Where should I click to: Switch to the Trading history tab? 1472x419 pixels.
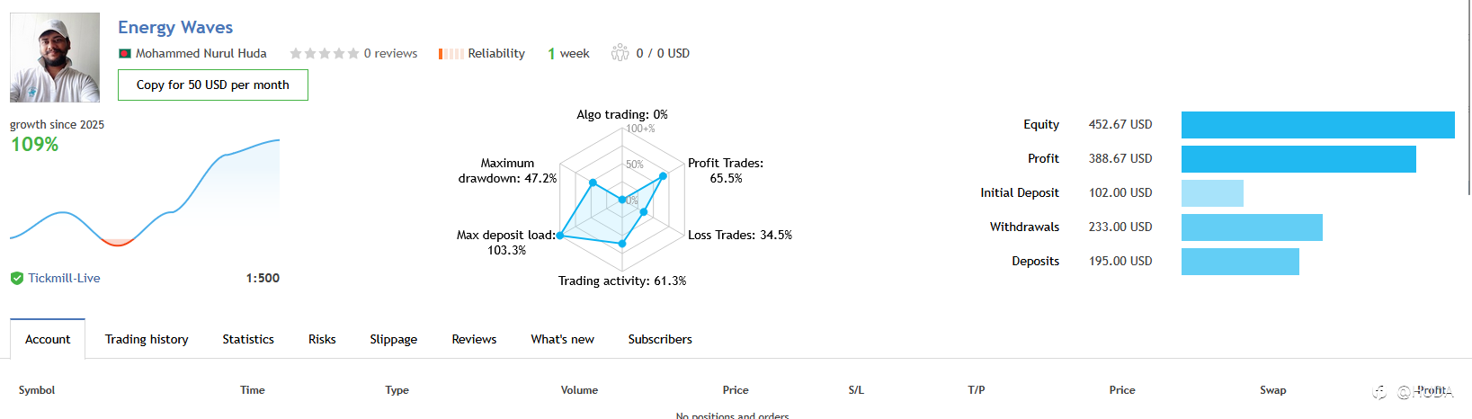pos(147,340)
